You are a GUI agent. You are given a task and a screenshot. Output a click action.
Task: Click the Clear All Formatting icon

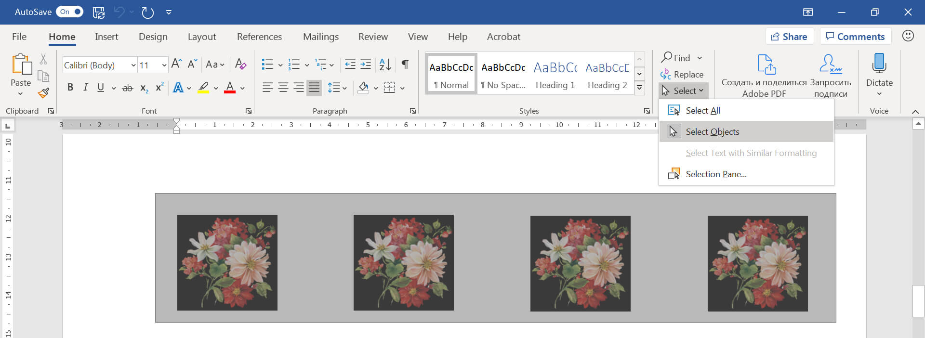point(240,65)
